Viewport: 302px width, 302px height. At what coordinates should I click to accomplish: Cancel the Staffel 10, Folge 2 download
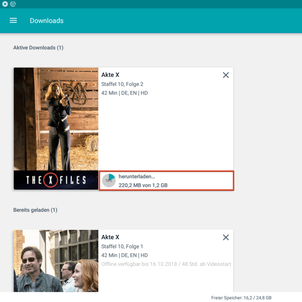(226, 75)
